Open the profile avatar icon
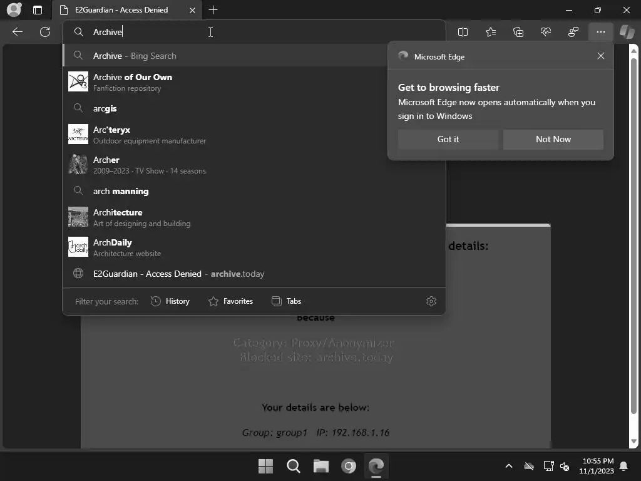Image resolution: width=641 pixels, height=481 pixels. pyautogui.click(x=14, y=10)
